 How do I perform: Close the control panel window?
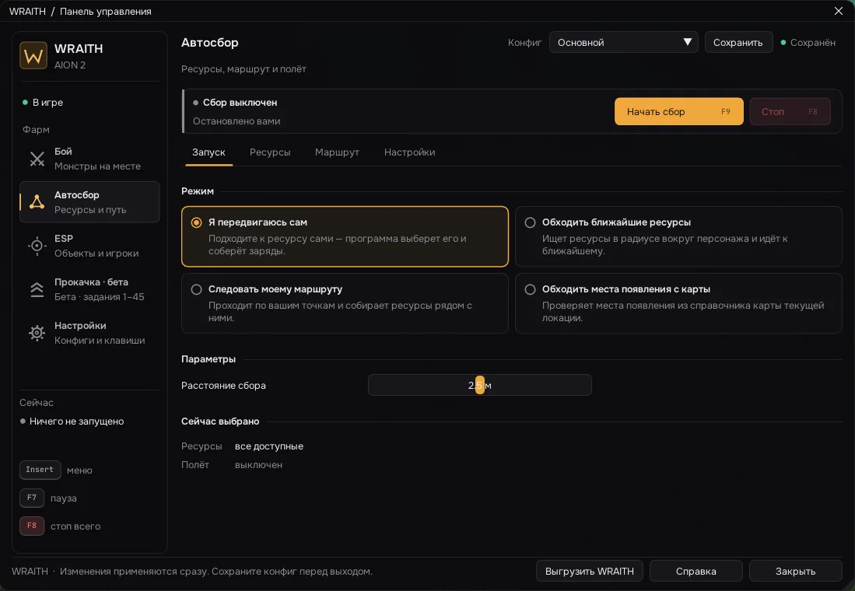[839, 11]
